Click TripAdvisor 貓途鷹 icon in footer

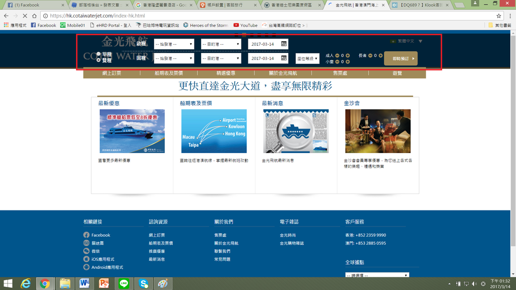tap(86, 243)
